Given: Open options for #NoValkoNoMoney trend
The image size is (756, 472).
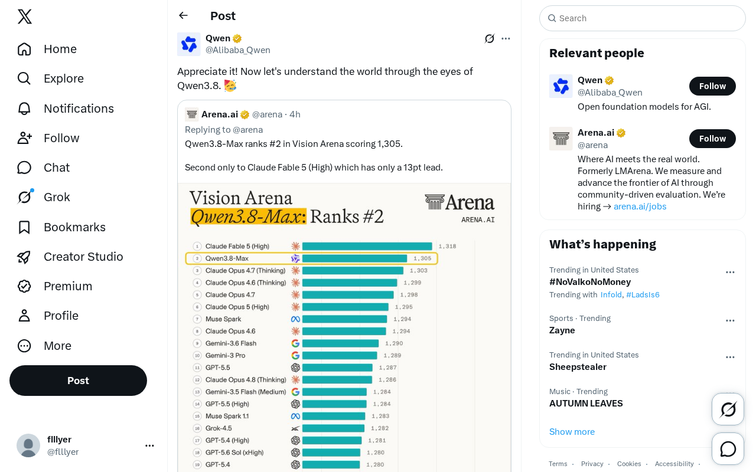Looking at the screenshot, I should pos(730,272).
